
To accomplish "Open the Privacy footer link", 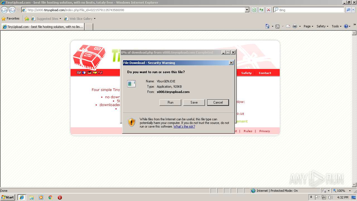I will point(265,131).
